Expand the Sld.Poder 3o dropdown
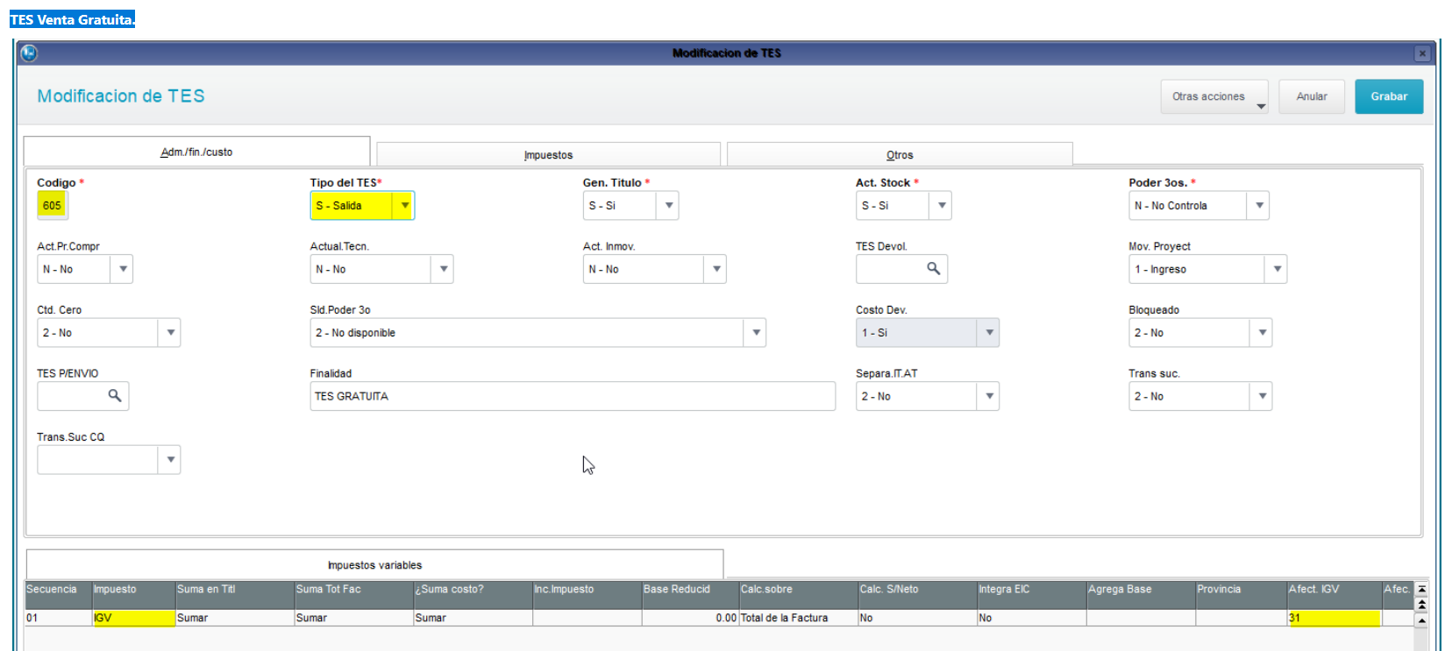The height and width of the screenshot is (651, 1452). tap(757, 333)
